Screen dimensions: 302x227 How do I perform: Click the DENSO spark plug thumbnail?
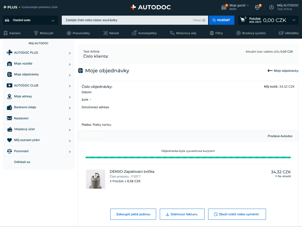tap(96, 179)
